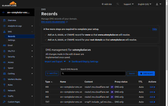
Task: Expand the SSL/TLS sidebar section
Action: 32,51
